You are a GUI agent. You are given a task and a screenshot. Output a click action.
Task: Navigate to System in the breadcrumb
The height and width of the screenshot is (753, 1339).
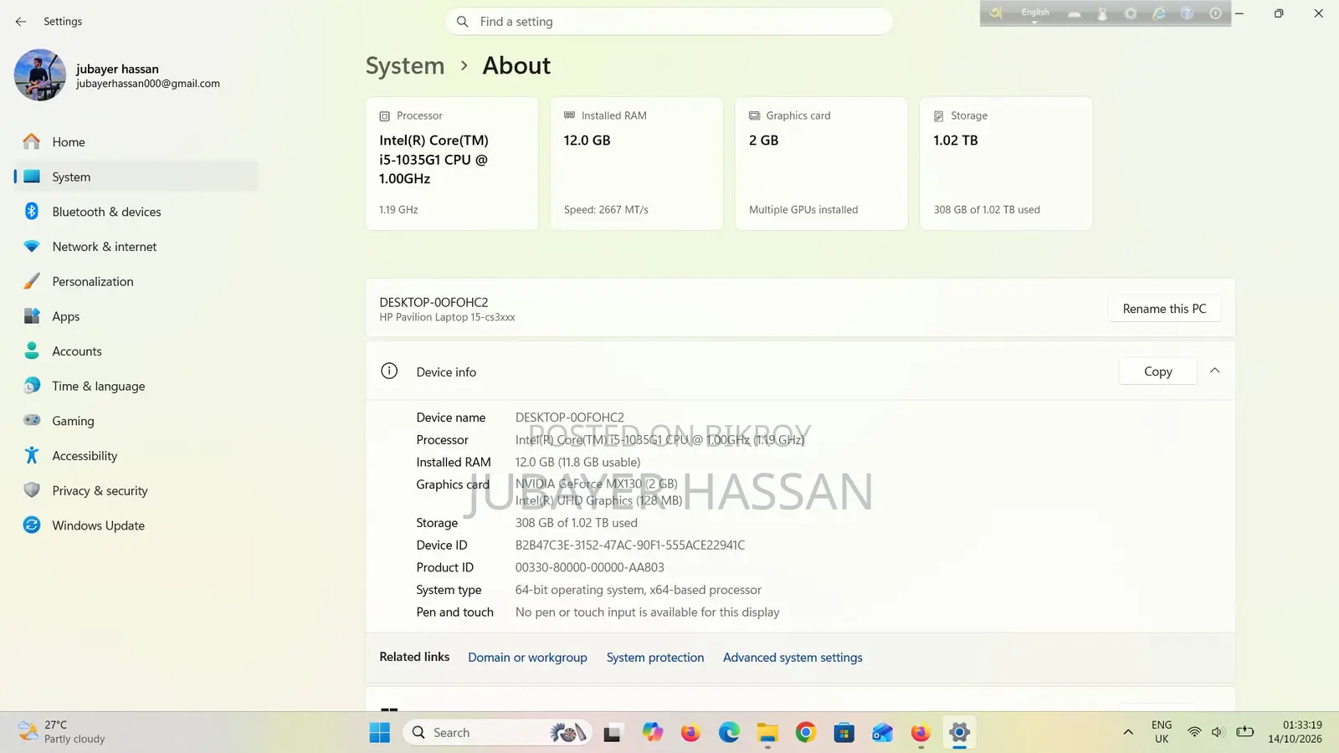pos(405,66)
